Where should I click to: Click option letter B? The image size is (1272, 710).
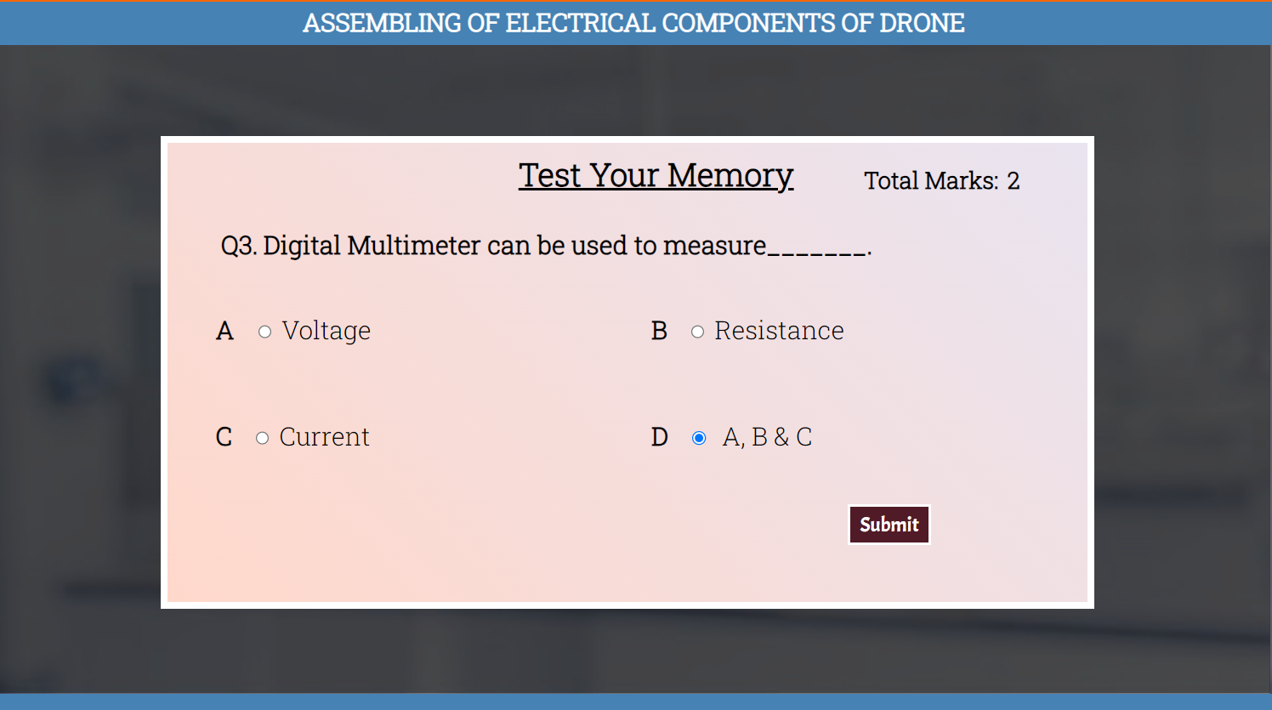click(x=659, y=331)
